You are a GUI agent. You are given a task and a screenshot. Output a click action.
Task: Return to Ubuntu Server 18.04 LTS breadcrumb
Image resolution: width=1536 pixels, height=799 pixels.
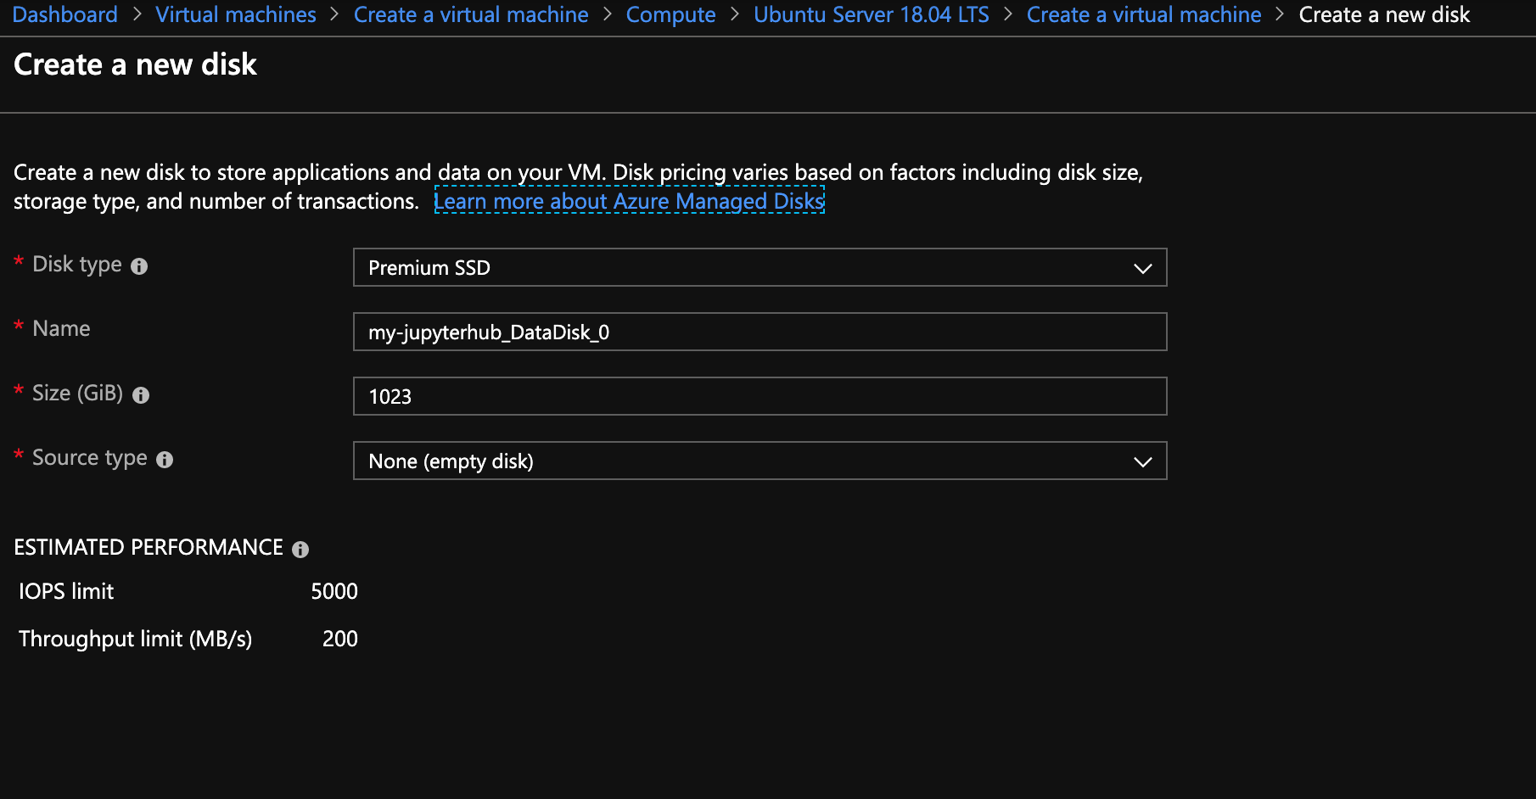[871, 14]
